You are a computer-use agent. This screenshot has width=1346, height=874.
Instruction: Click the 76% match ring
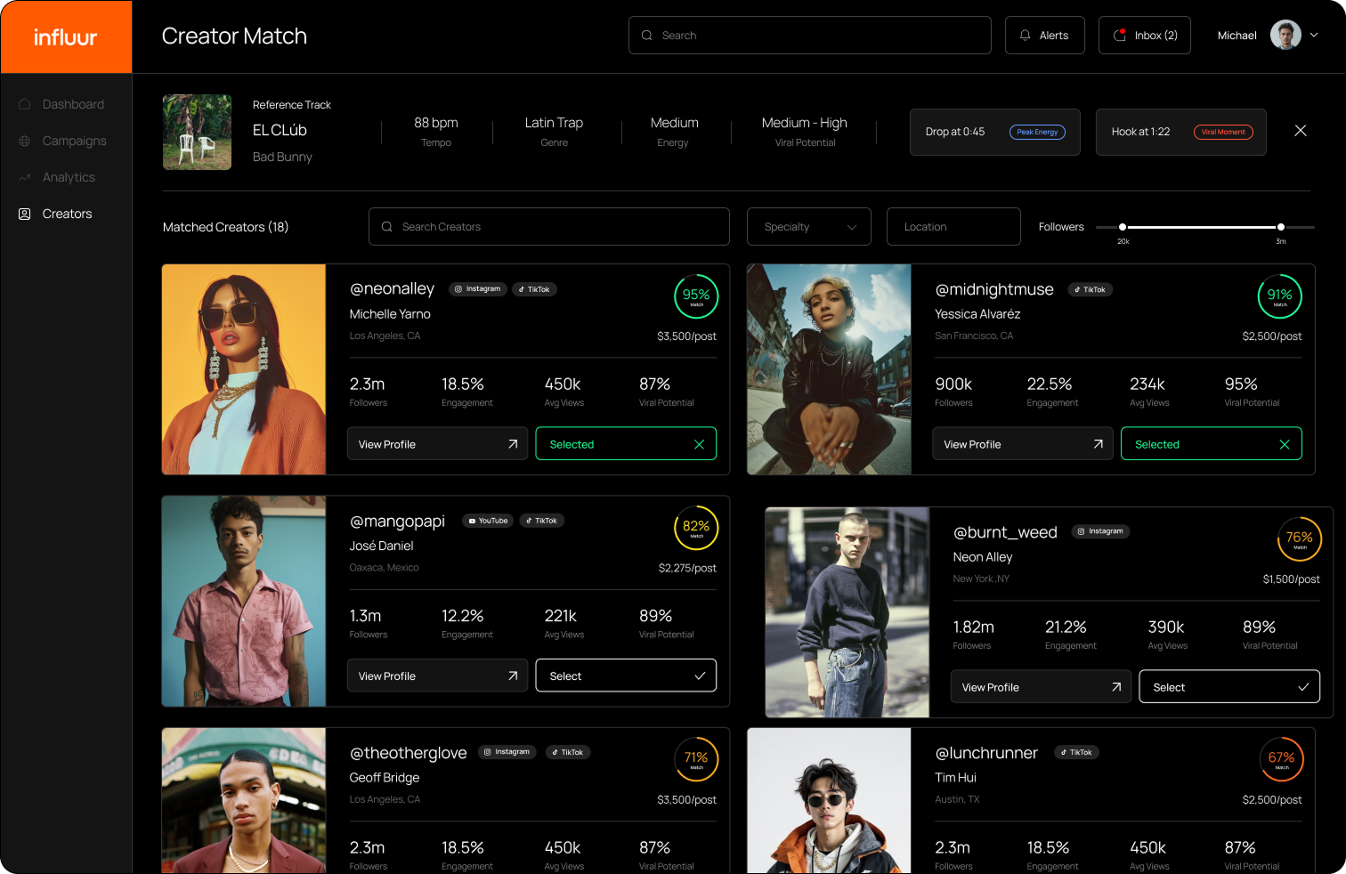click(x=1300, y=539)
